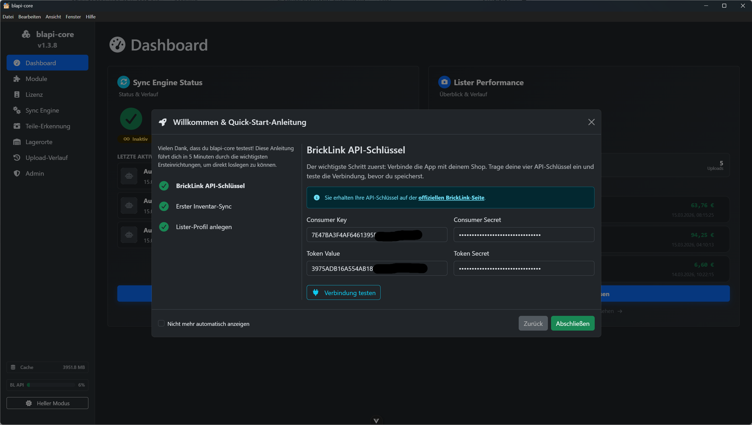
Task: Click the 6,60 € upload entry
Action: 665,269
